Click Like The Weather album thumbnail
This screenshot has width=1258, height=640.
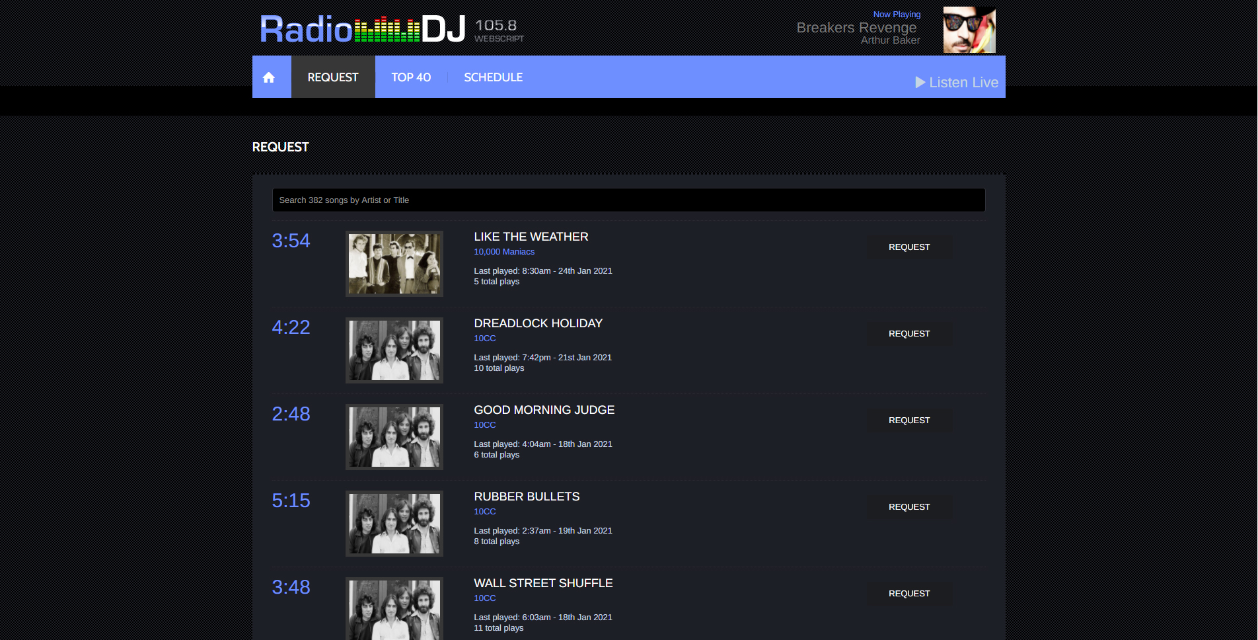pos(394,264)
